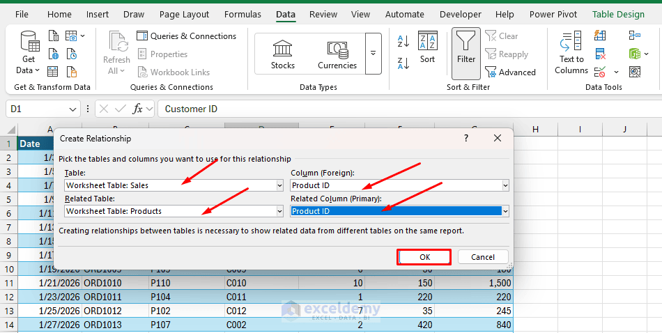Select column H header
The width and height of the screenshot is (662, 333).
coord(535,129)
